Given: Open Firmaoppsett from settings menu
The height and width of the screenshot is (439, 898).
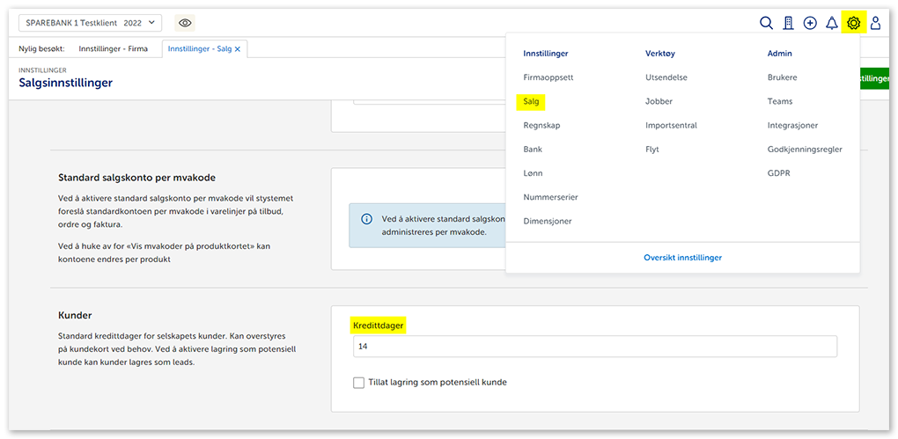Looking at the screenshot, I should 548,77.
